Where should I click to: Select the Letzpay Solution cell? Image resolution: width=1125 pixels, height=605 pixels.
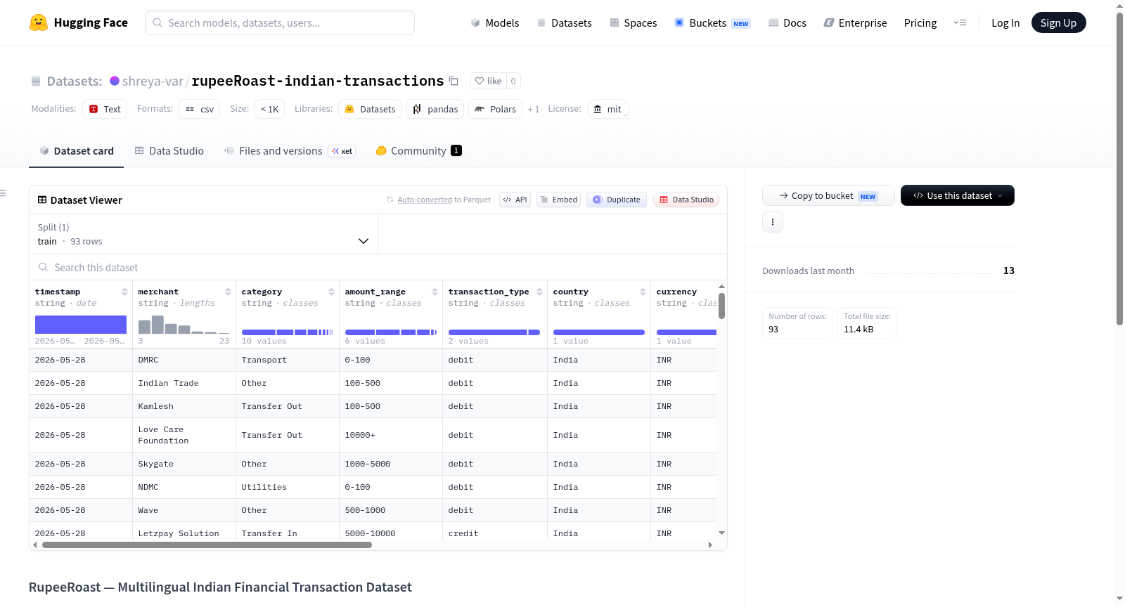pos(184,533)
